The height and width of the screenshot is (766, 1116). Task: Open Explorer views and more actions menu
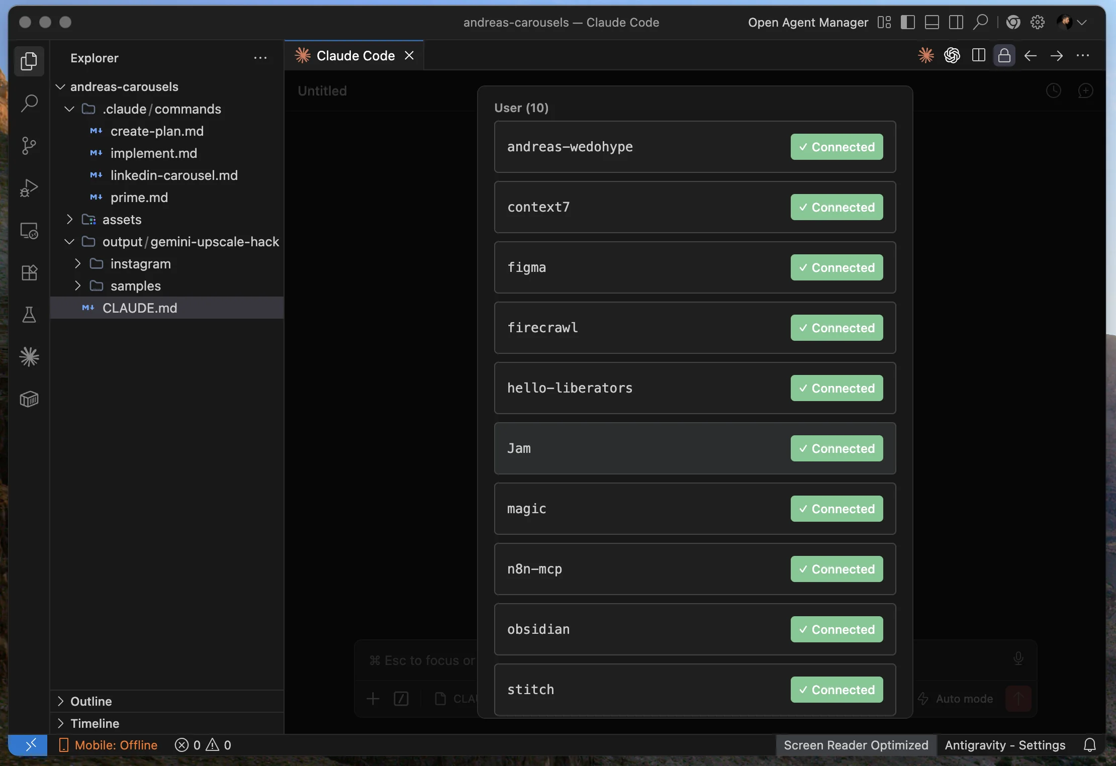pos(260,58)
